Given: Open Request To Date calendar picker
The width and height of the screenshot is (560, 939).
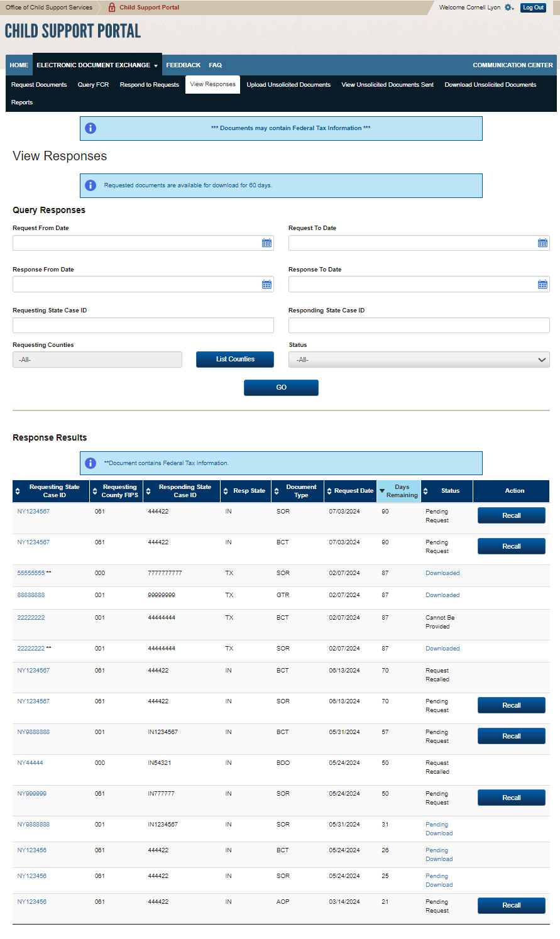Looking at the screenshot, I should tap(542, 243).
